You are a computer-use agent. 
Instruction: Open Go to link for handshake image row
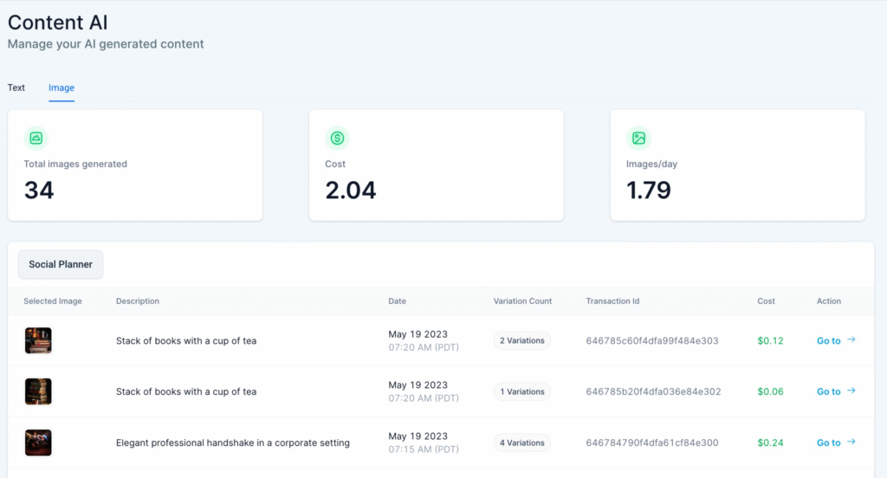(x=829, y=443)
